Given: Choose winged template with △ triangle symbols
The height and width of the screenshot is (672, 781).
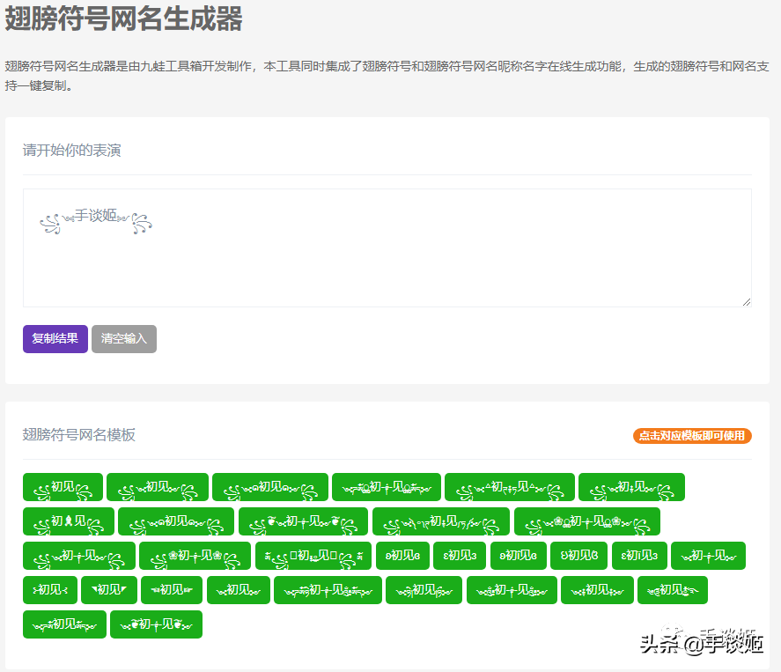Looking at the screenshot, I should (x=510, y=487).
